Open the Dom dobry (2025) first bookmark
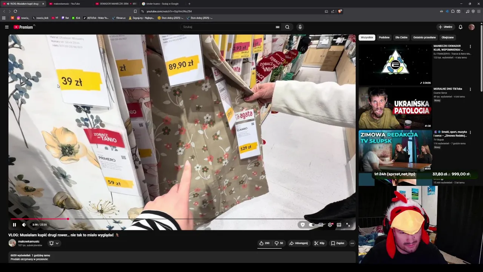 click(170, 18)
